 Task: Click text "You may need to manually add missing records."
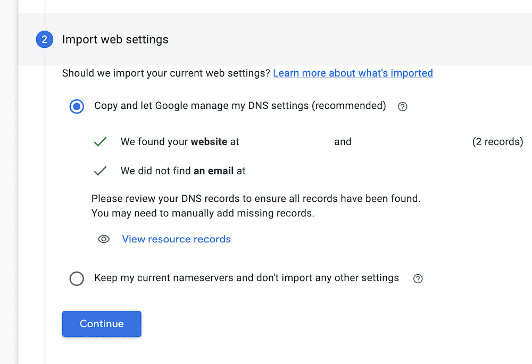coord(203,213)
